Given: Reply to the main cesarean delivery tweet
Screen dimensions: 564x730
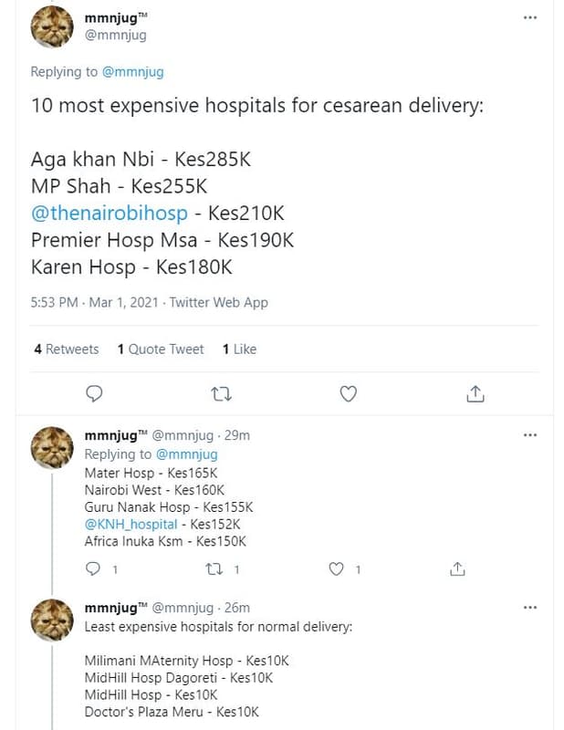Looking at the screenshot, I should pos(94,393).
